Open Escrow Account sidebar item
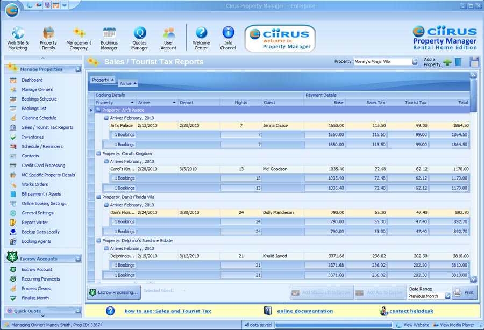The image size is (484, 330). (x=37, y=270)
